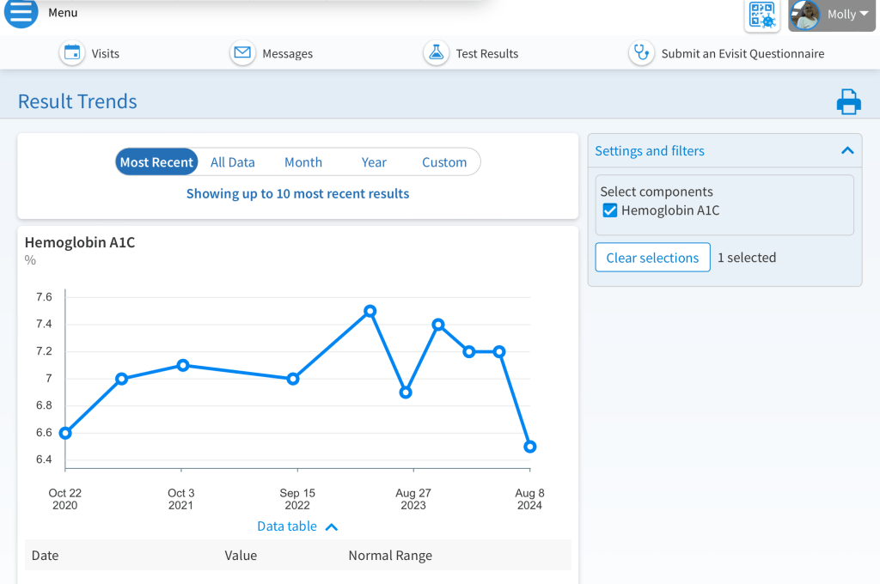The height and width of the screenshot is (584, 880).
Task: Open the Molly account dropdown arrow
Action: [x=864, y=15]
